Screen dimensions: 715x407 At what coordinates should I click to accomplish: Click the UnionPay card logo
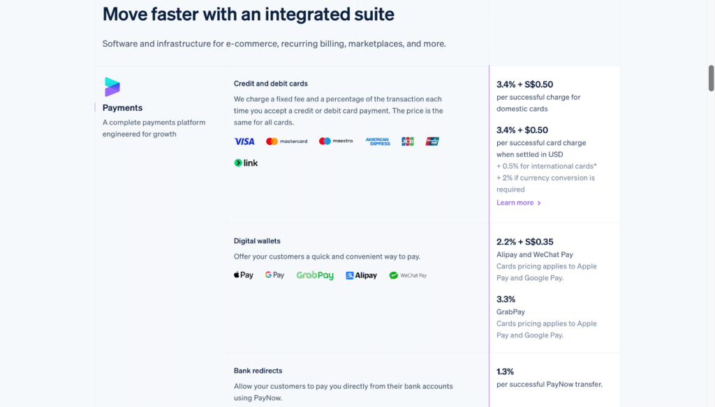(x=432, y=141)
